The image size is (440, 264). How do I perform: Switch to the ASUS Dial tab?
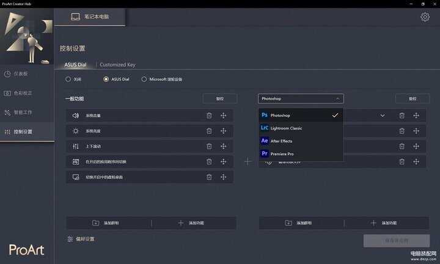coord(75,65)
